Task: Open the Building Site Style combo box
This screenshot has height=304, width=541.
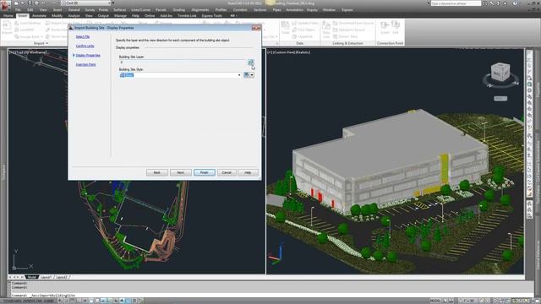Action: [180, 75]
